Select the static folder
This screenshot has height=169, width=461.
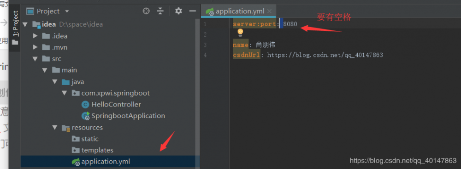pyautogui.click(x=90, y=139)
